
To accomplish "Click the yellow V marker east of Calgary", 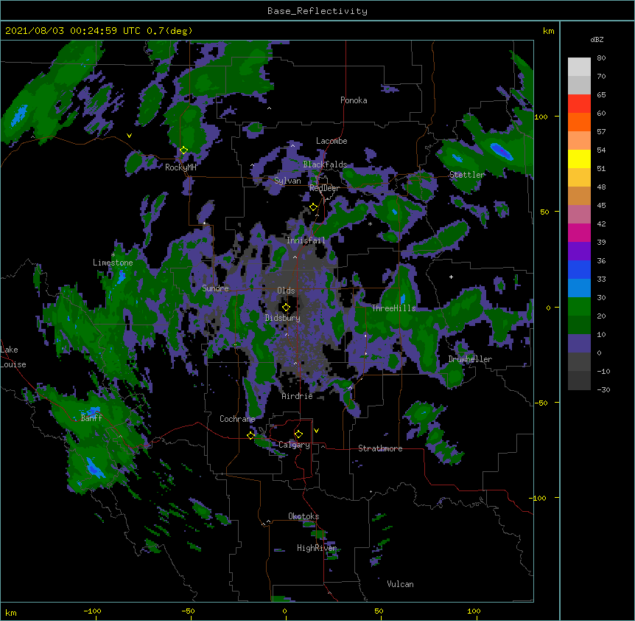I will pos(316,431).
